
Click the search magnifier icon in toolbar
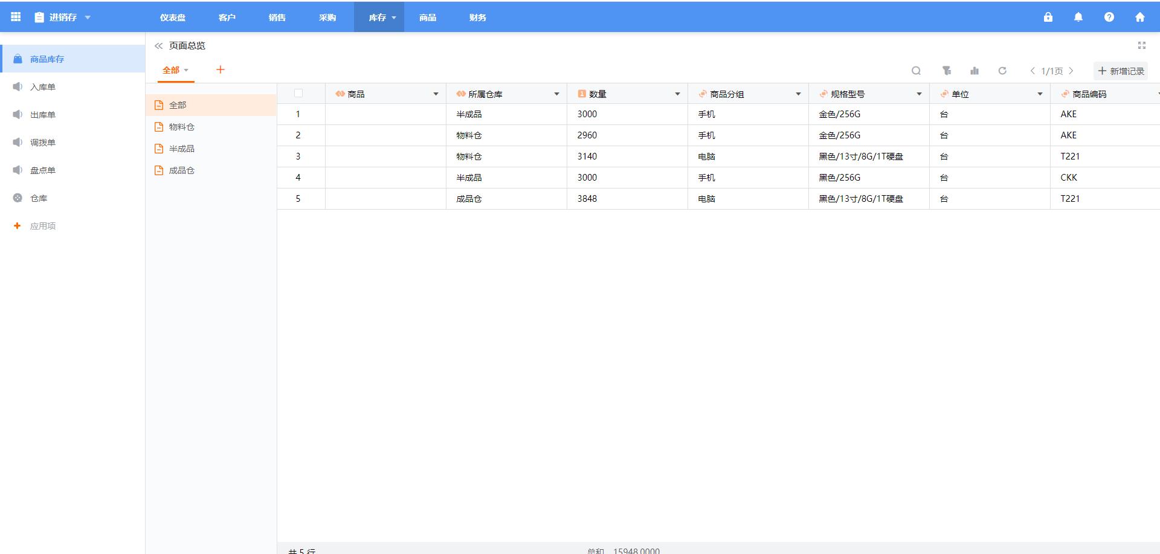click(x=916, y=71)
